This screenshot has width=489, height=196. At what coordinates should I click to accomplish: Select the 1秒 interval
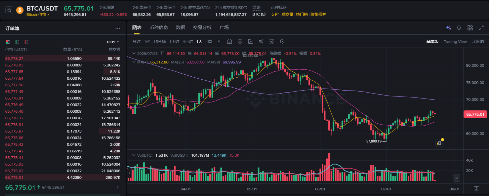click(147, 42)
